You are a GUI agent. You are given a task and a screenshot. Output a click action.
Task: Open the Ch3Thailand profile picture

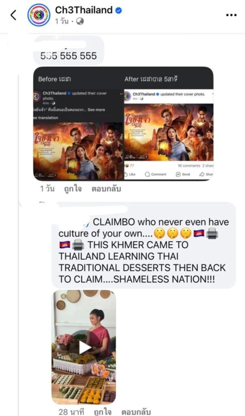(x=39, y=15)
